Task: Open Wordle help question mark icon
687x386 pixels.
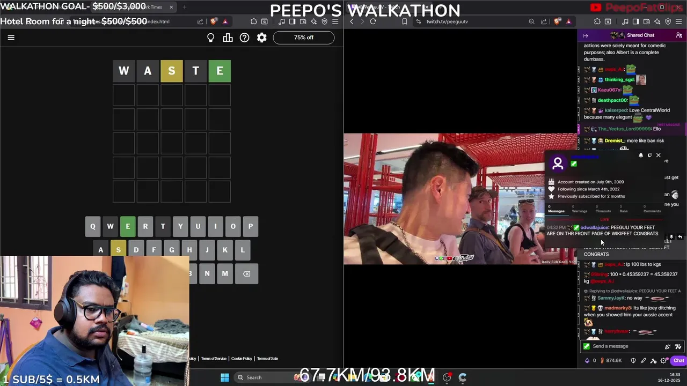Action: (245, 38)
